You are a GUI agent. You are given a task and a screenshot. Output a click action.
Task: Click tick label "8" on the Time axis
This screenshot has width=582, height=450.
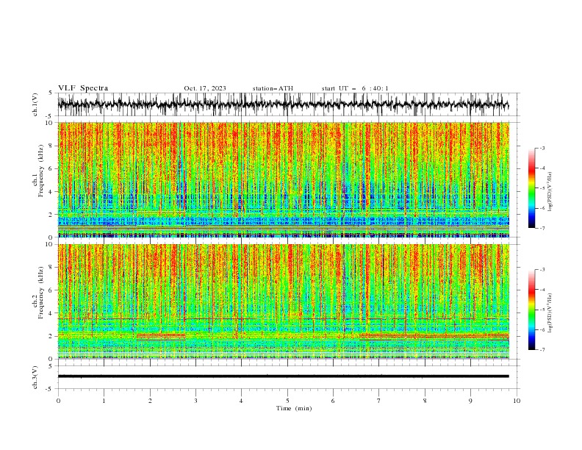425,401
